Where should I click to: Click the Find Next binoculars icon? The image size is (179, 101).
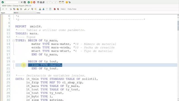(x=44, y=2)
